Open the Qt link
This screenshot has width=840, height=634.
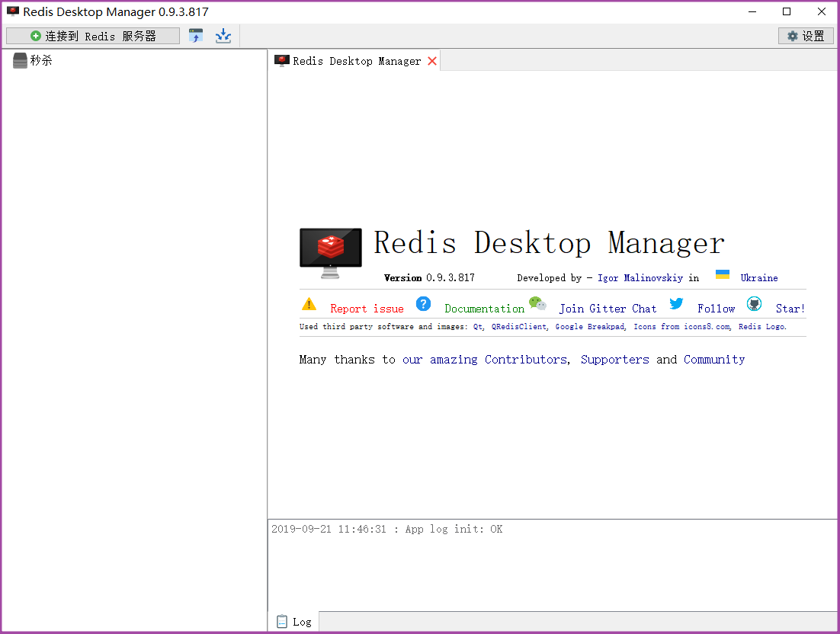click(x=479, y=327)
